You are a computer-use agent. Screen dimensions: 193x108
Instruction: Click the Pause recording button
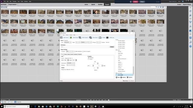142,2
